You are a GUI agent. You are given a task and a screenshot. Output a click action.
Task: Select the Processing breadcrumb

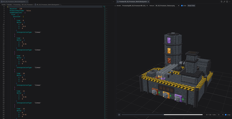(17, 5)
